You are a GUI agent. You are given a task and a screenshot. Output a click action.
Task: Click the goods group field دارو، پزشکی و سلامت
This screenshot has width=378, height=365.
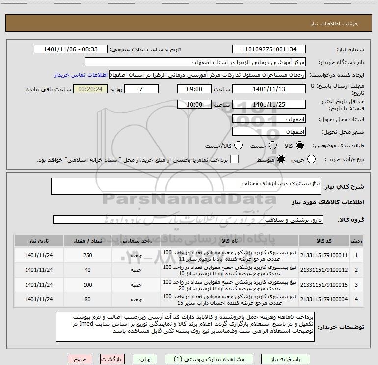188,219
